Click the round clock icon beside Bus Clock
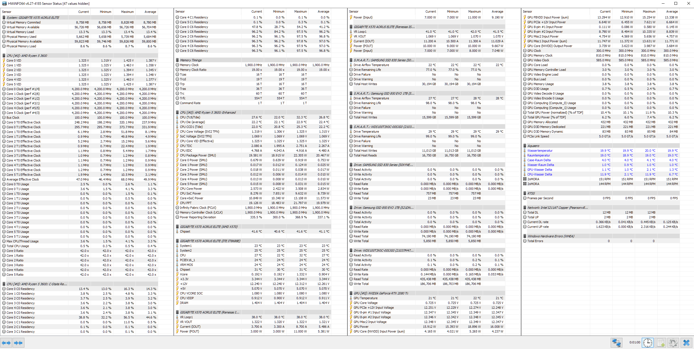 (4, 118)
